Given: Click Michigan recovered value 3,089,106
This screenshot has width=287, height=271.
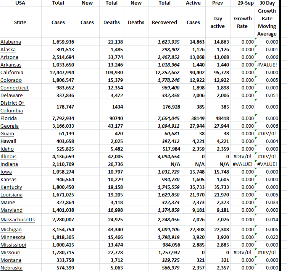Looking at the screenshot, I should click(168, 230).
